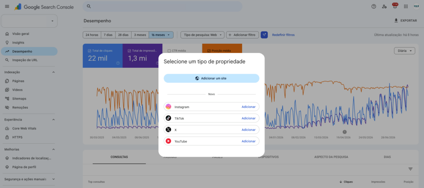Toggle Total de impressões checkbox
Image resolution: width=424 pixels, height=188 pixels.
click(129, 50)
